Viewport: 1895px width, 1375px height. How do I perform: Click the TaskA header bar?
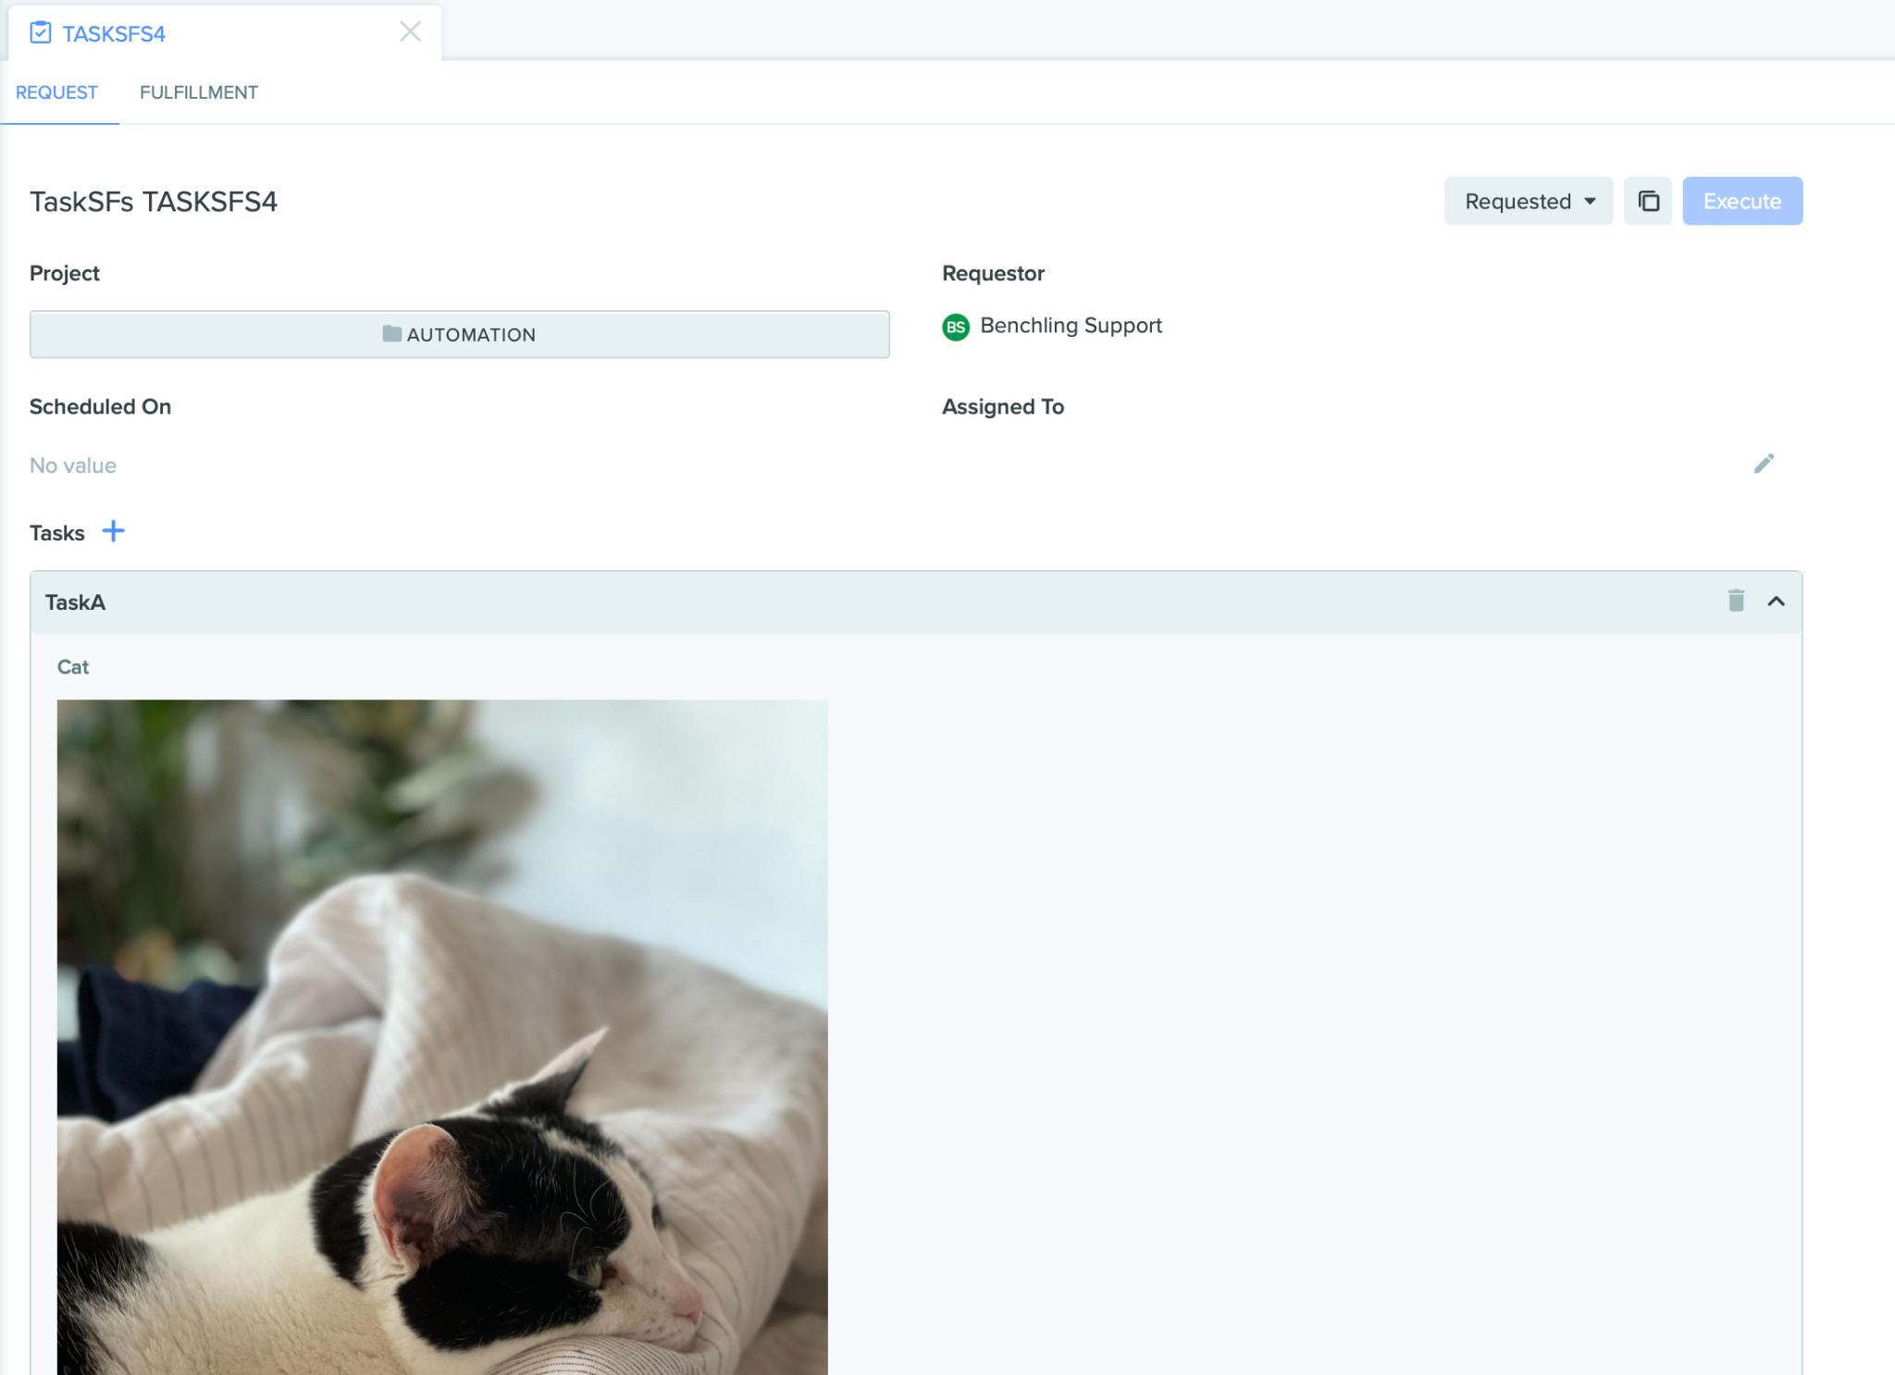tap(916, 602)
